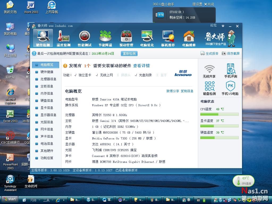The height and width of the screenshot is (204, 272).
Task: Select 电脑概览 in the sidebar
Action: (x=45, y=65)
